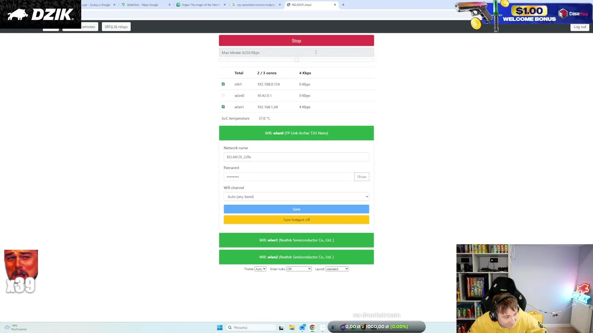
Task: Switch to the 'czy samolotem mozna' Google tab
Action: [x=256, y=5]
